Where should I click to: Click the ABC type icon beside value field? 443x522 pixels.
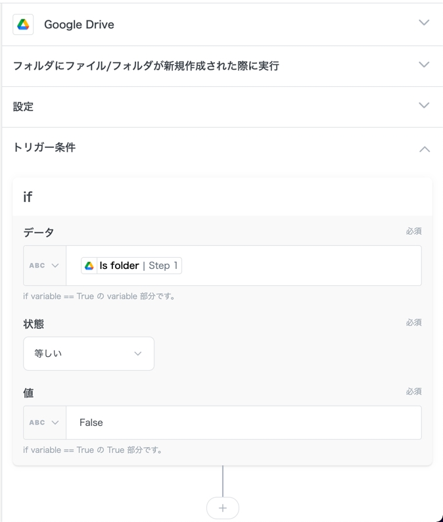click(x=37, y=423)
